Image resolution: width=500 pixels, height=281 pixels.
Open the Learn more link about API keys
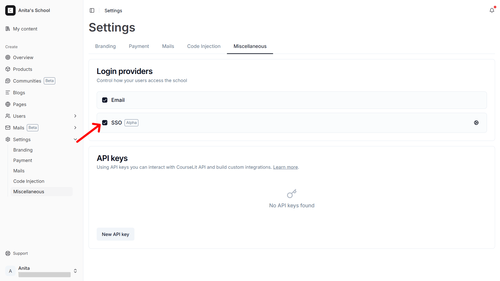tap(285, 167)
